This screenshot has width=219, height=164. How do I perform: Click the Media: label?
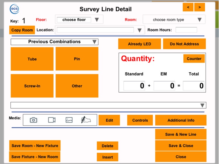[x=15, y=118]
